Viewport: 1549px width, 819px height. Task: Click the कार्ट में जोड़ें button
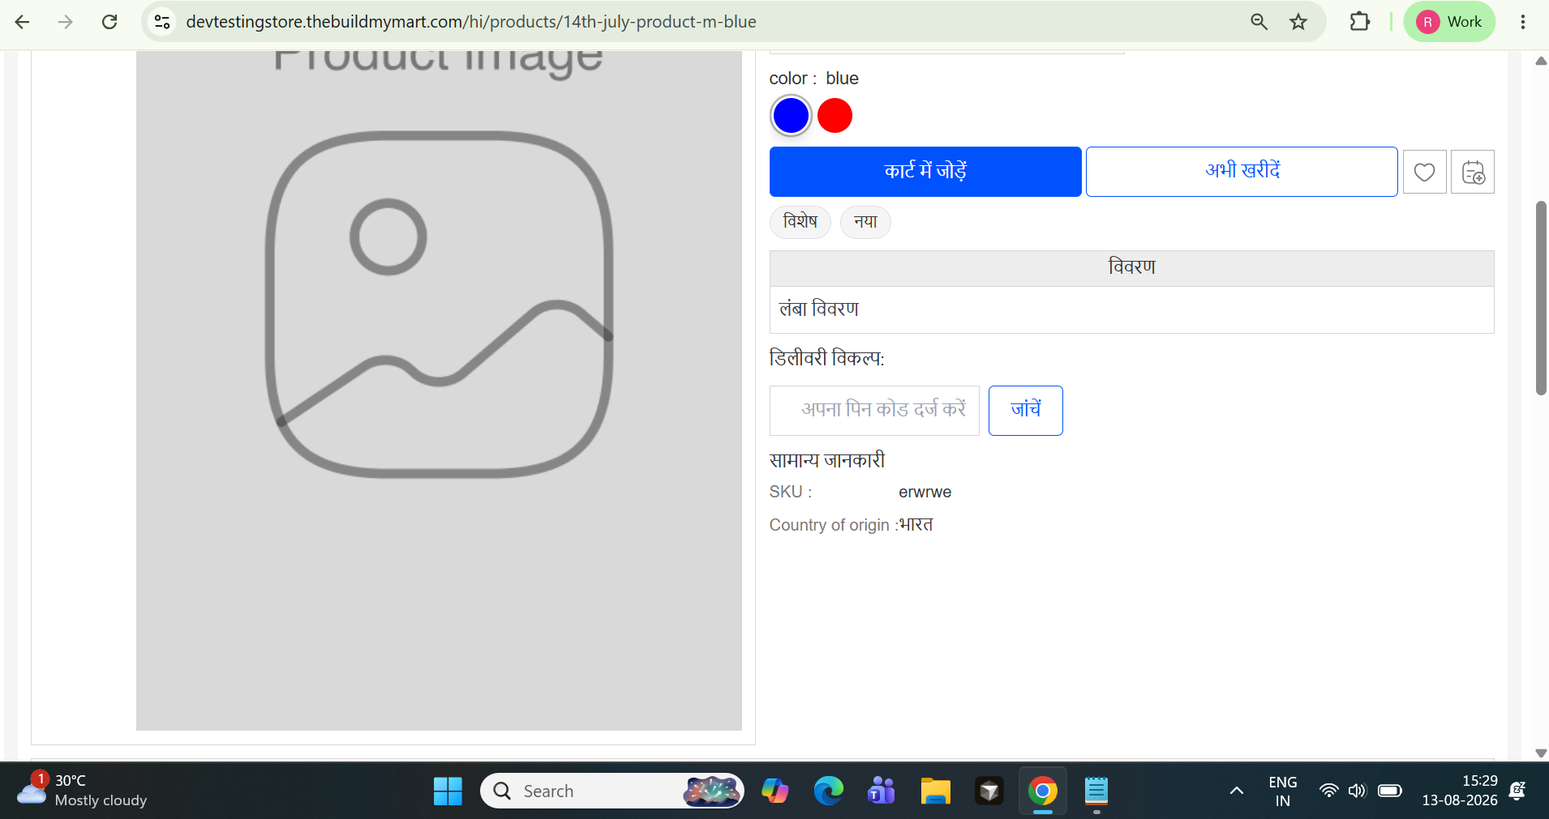pyautogui.click(x=925, y=172)
